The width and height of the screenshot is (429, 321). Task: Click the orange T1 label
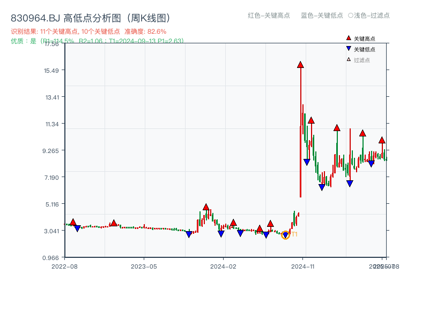(x=294, y=234)
